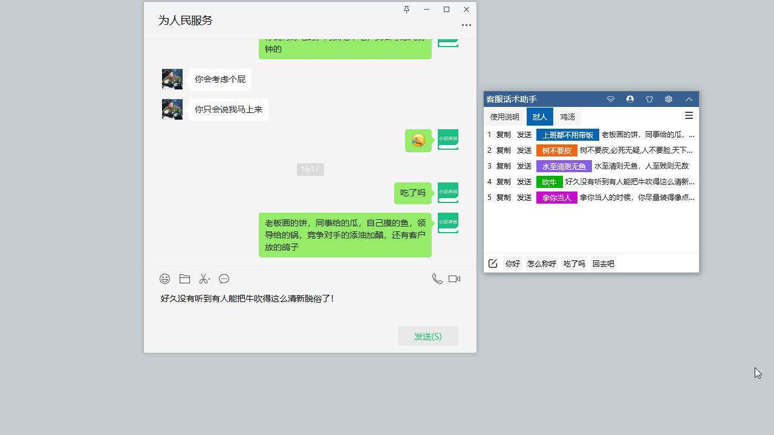Switch to the 使用说明 tab
Viewport: 774px width, 435px height.
(x=504, y=117)
